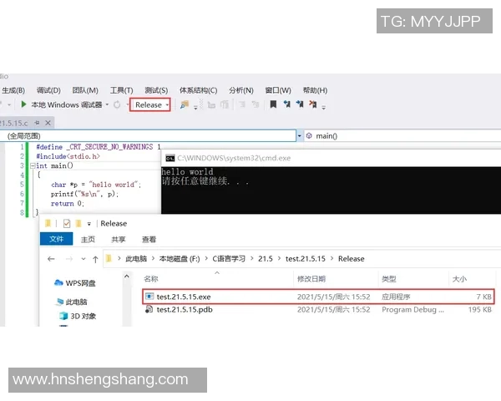Viewport: 501px width, 401px height.
Task: Navigate to test.21.5.15 breadcrumb
Action: 306,259
